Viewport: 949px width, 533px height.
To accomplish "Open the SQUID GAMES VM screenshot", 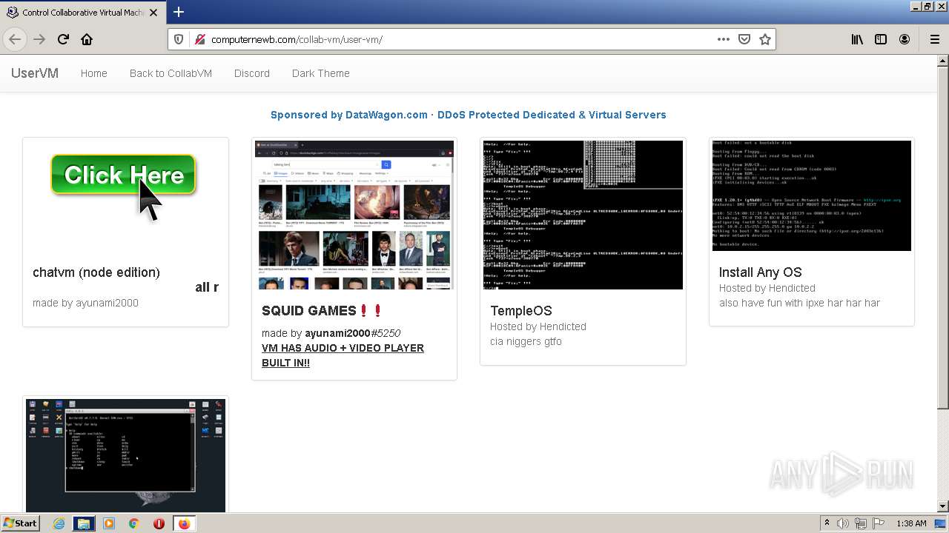I will pos(354,215).
